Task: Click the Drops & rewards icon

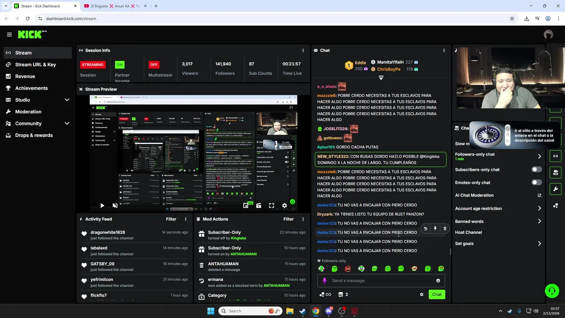Action: click(8, 135)
